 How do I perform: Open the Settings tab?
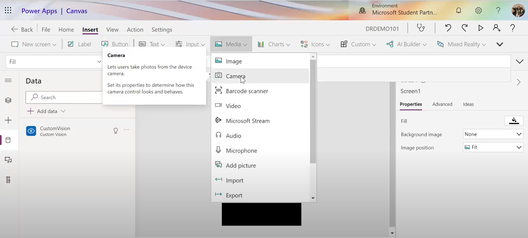coord(162,30)
